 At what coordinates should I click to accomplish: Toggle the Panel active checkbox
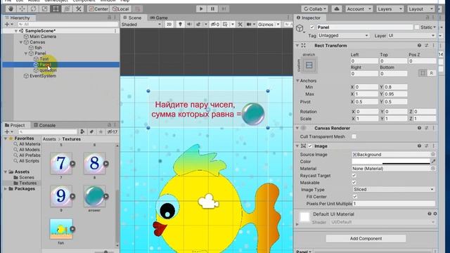pyautogui.click(x=312, y=27)
